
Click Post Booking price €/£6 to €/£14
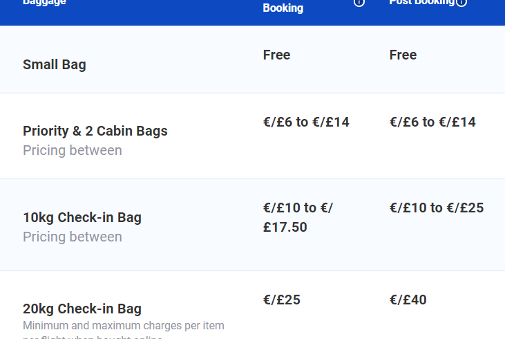(x=432, y=122)
